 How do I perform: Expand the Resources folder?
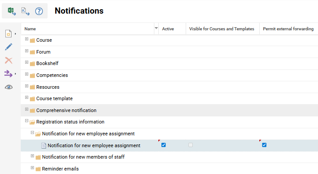pos(26,86)
